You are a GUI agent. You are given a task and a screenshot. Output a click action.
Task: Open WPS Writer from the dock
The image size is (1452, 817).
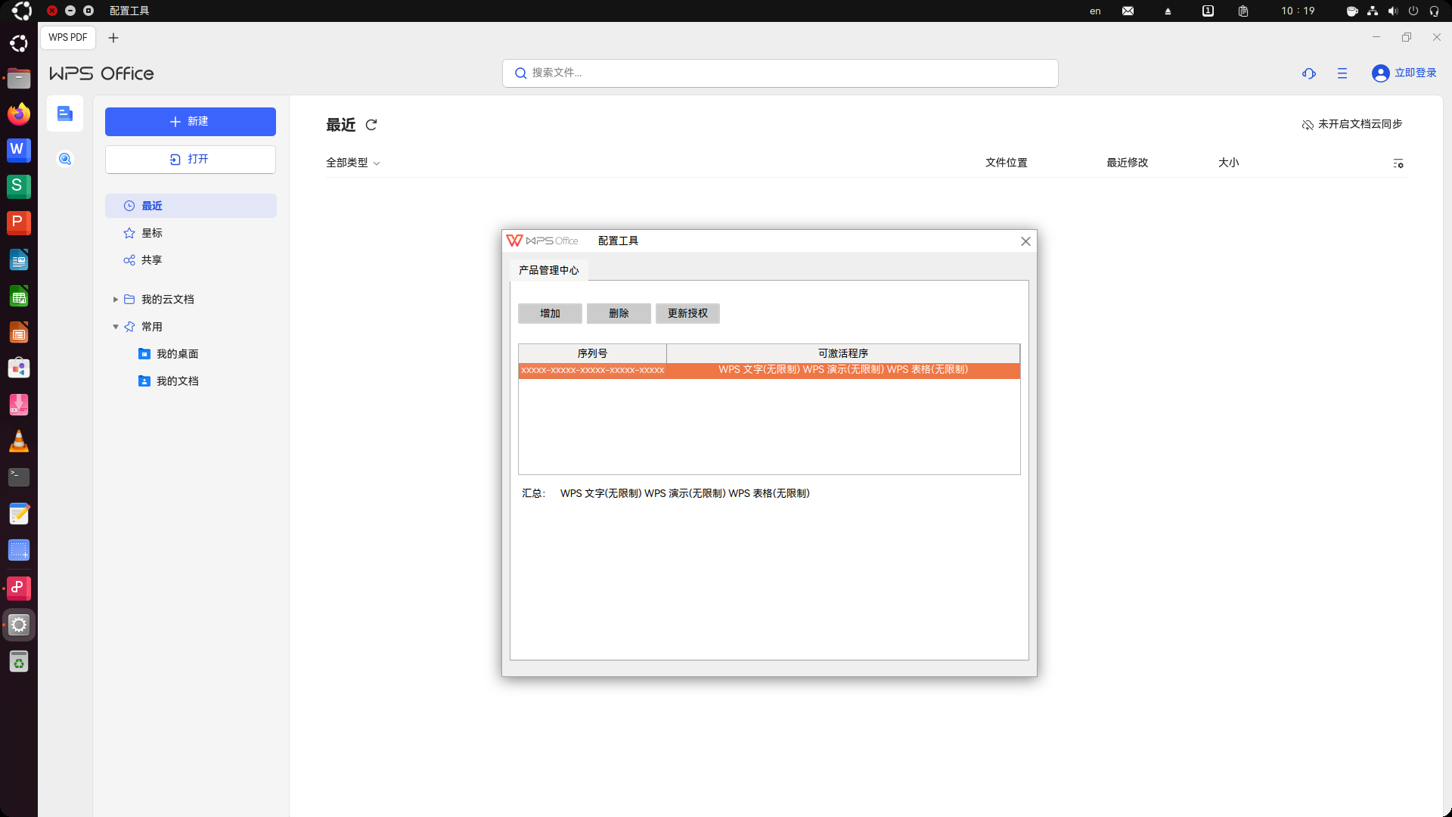pos(19,151)
